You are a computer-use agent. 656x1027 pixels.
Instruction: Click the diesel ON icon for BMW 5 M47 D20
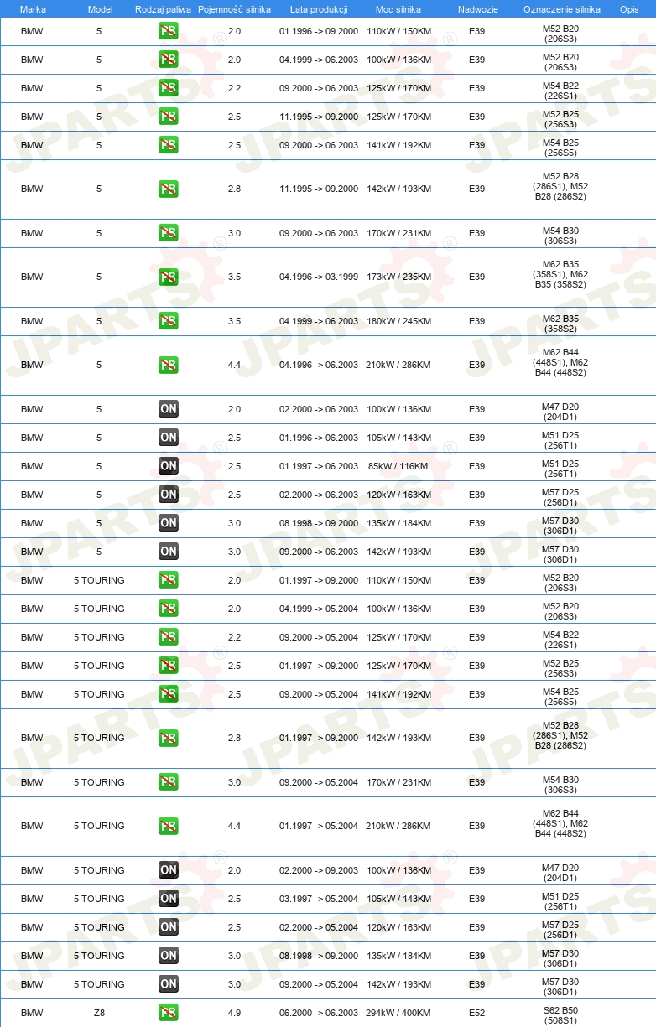click(x=169, y=409)
